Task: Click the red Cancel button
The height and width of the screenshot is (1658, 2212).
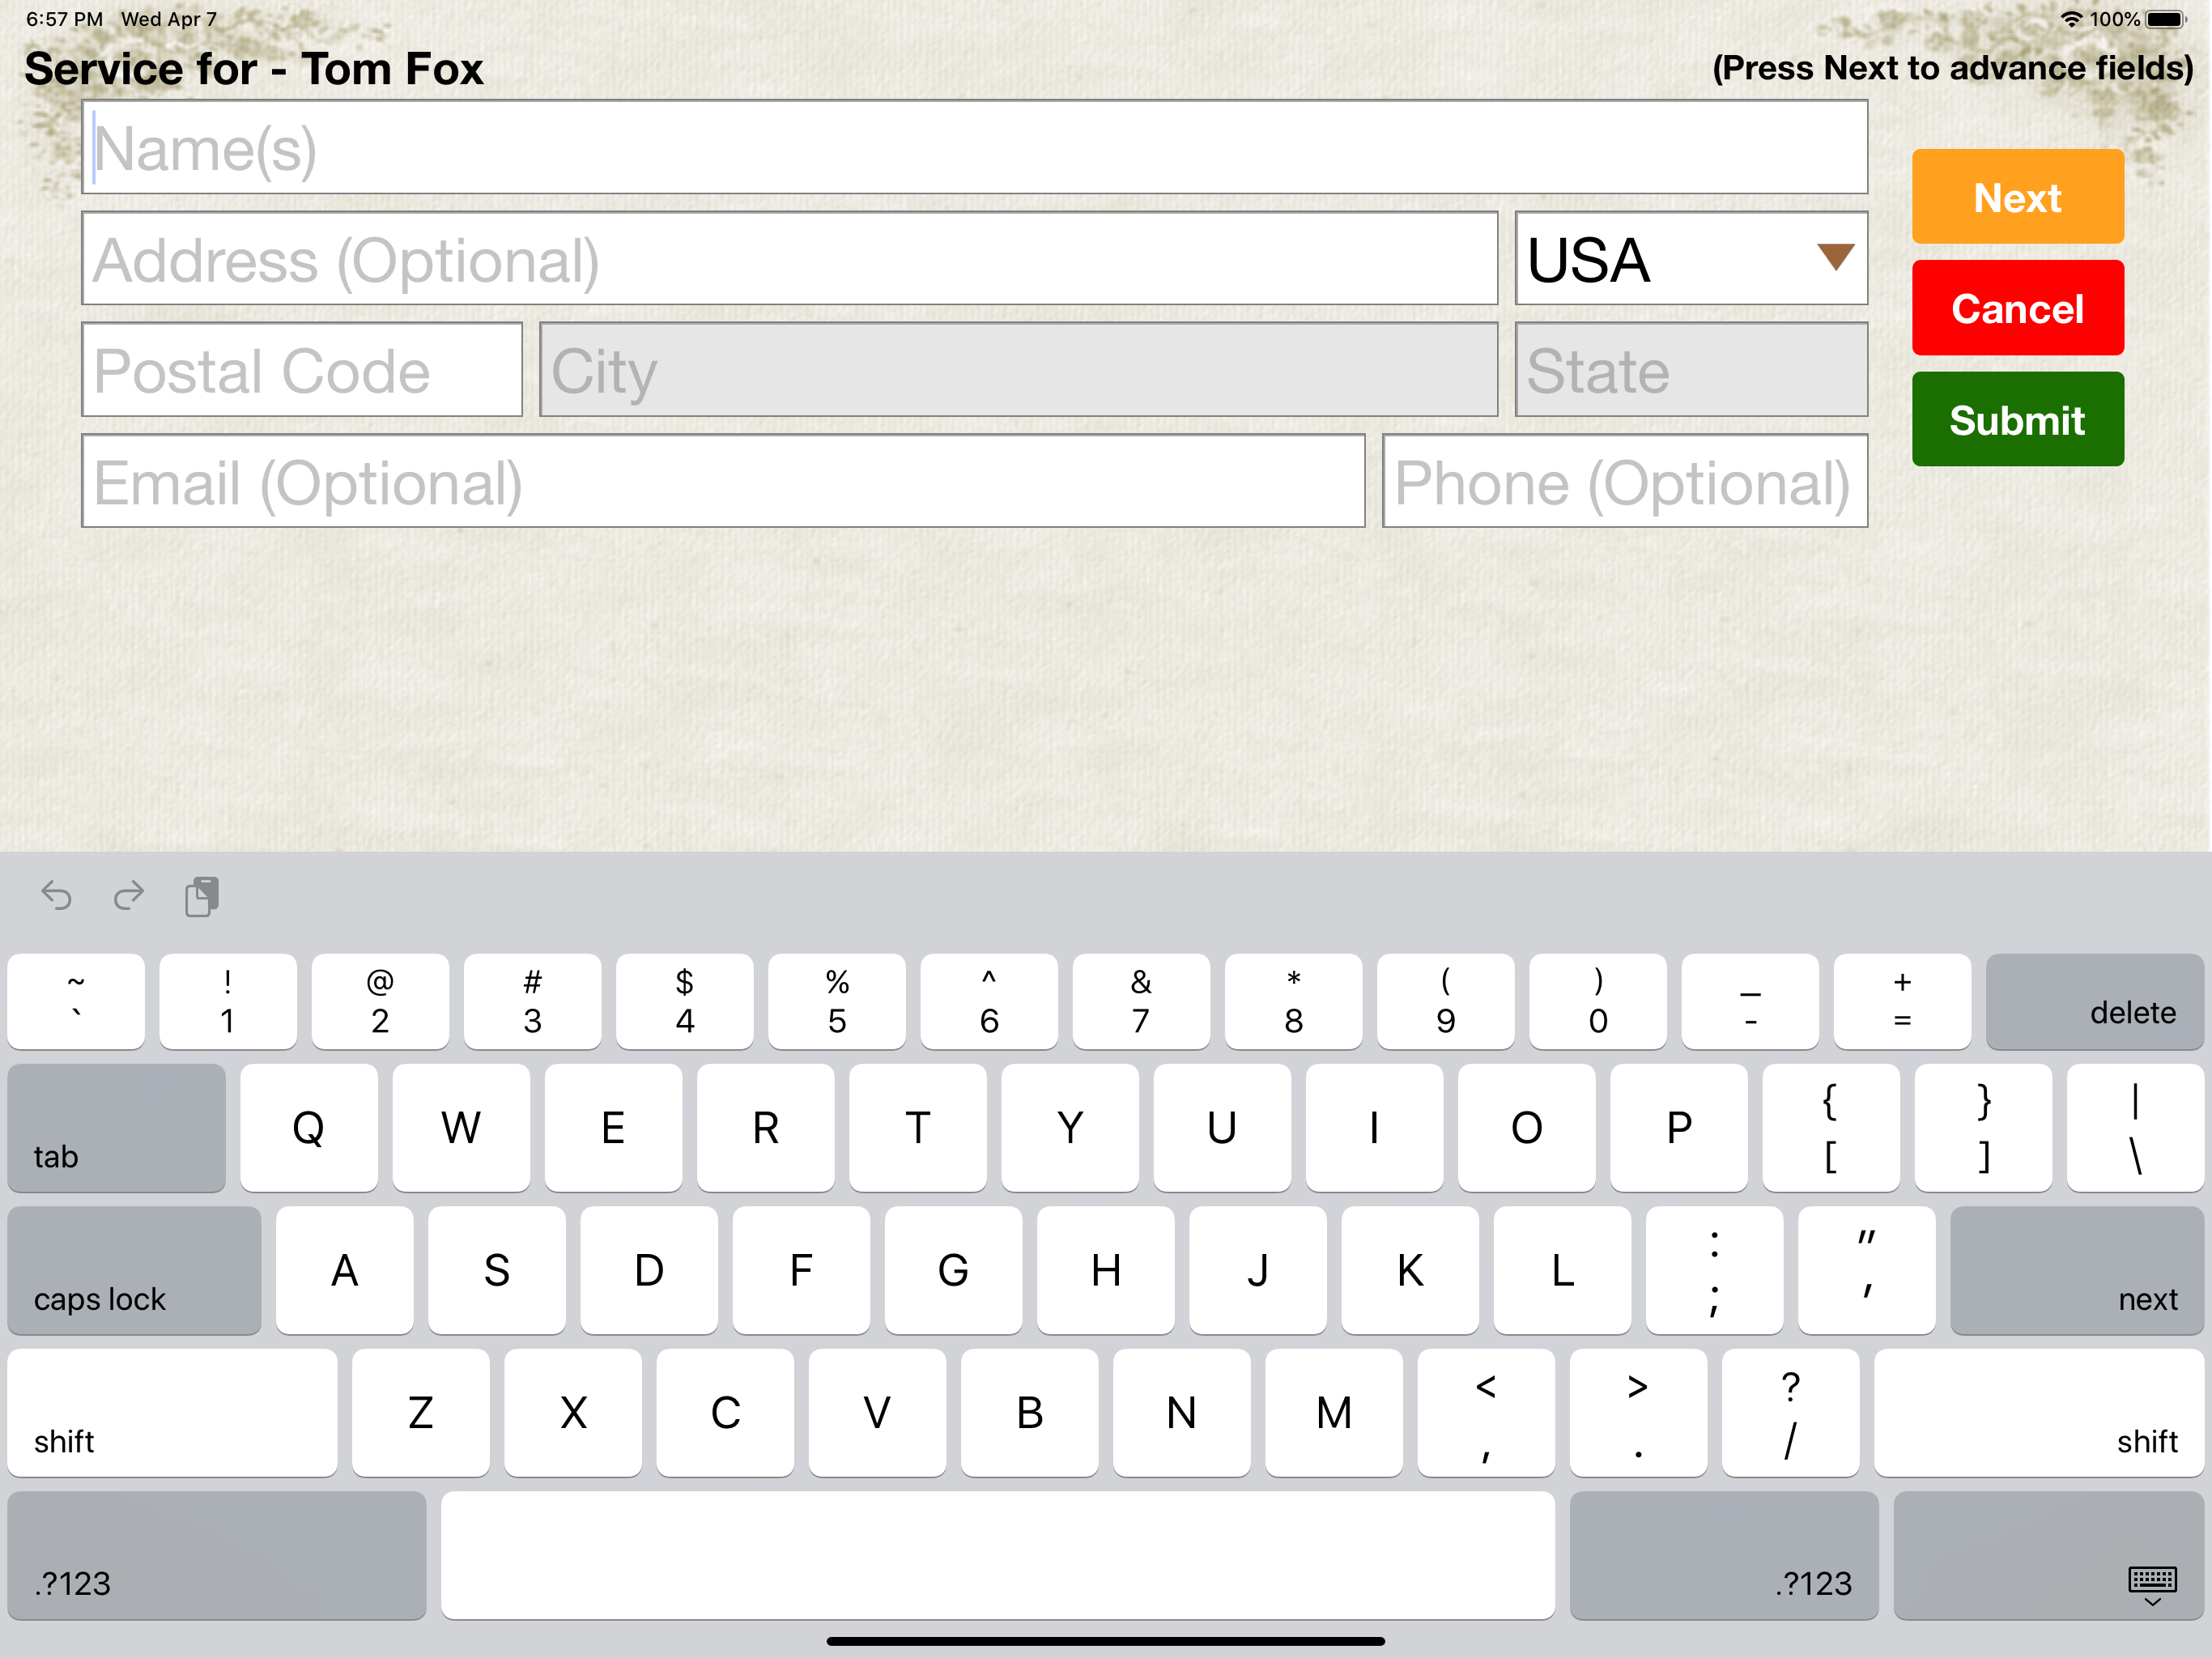Action: pos(2017,308)
